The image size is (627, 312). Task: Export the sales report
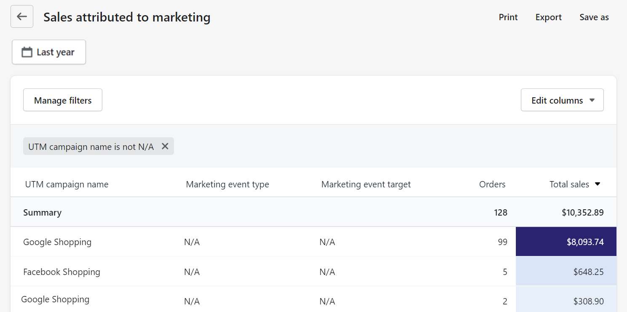click(549, 17)
